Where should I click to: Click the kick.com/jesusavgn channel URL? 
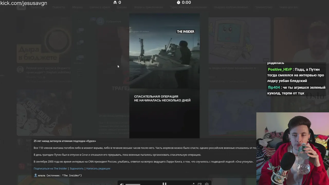[x=24, y=3]
